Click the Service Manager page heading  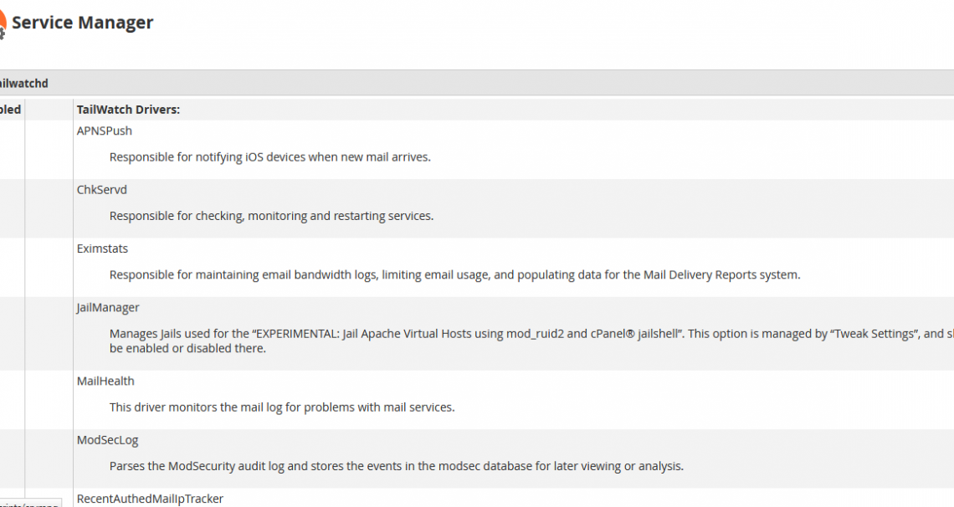point(83,23)
